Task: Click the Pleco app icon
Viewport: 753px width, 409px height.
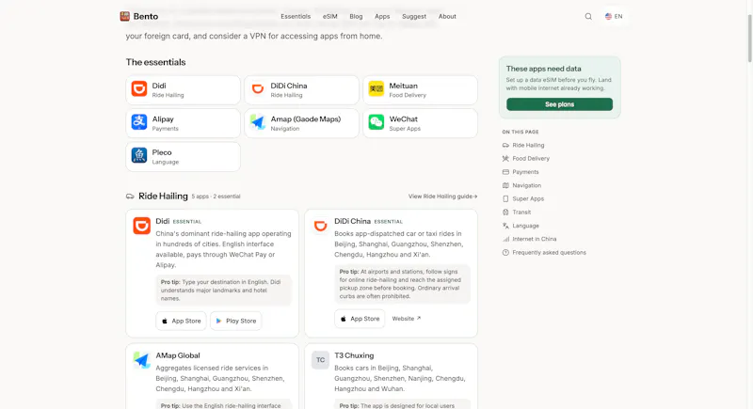Action: pyautogui.click(x=139, y=155)
